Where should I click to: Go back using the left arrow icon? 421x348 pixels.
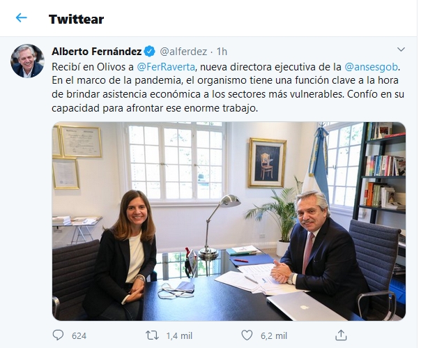(21, 18)
